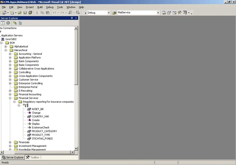The height and width of the screenshot is (165, 236).
Task: Click the Undo arrow icon
Action: tap(54, 13)
